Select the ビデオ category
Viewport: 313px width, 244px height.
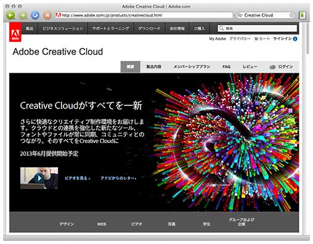pyautogui.click(x=137, y=224)
